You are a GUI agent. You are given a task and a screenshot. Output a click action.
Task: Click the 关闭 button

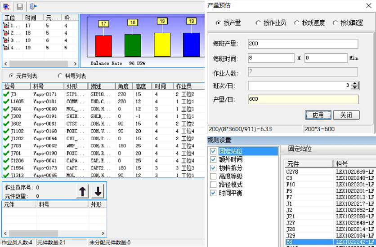[x=346, y=115]
